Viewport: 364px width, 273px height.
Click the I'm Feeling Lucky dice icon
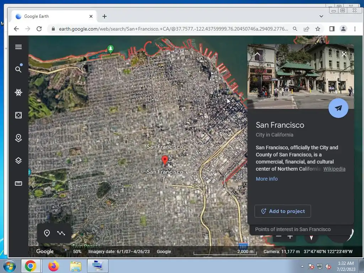[18, 115]
